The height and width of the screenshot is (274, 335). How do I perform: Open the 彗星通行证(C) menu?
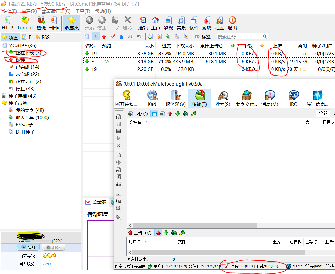pos(56,11)
